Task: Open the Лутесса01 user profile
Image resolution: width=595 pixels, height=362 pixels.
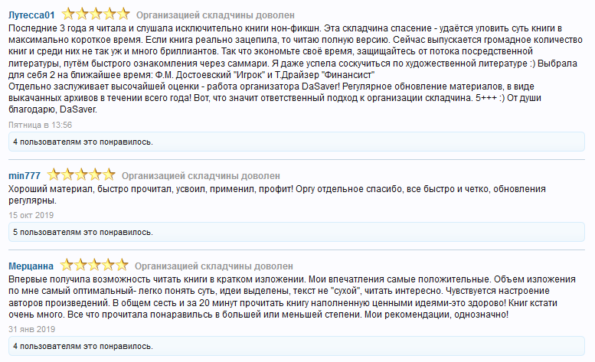Action: pos(31,15)
